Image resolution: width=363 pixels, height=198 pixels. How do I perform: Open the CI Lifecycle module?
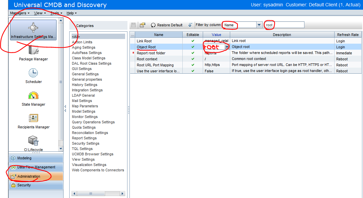point(33,144)
